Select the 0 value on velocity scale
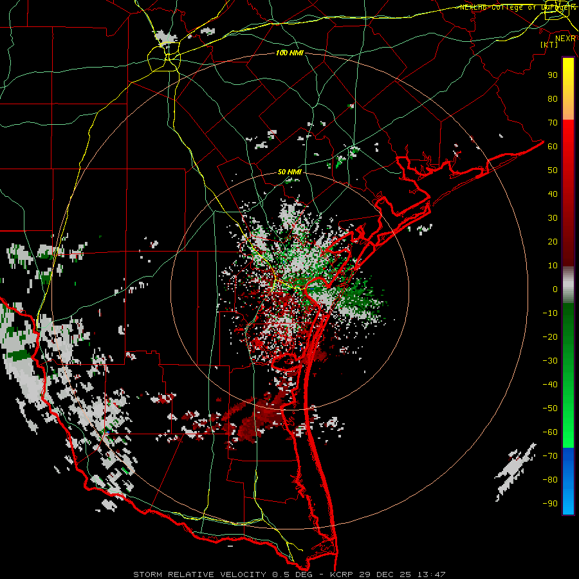Screen dimensions: 579x579 pos(555,289)
